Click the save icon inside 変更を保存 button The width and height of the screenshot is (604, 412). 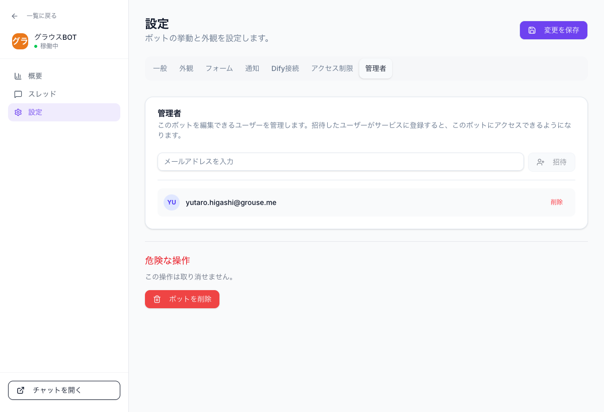tap(532, 30)
